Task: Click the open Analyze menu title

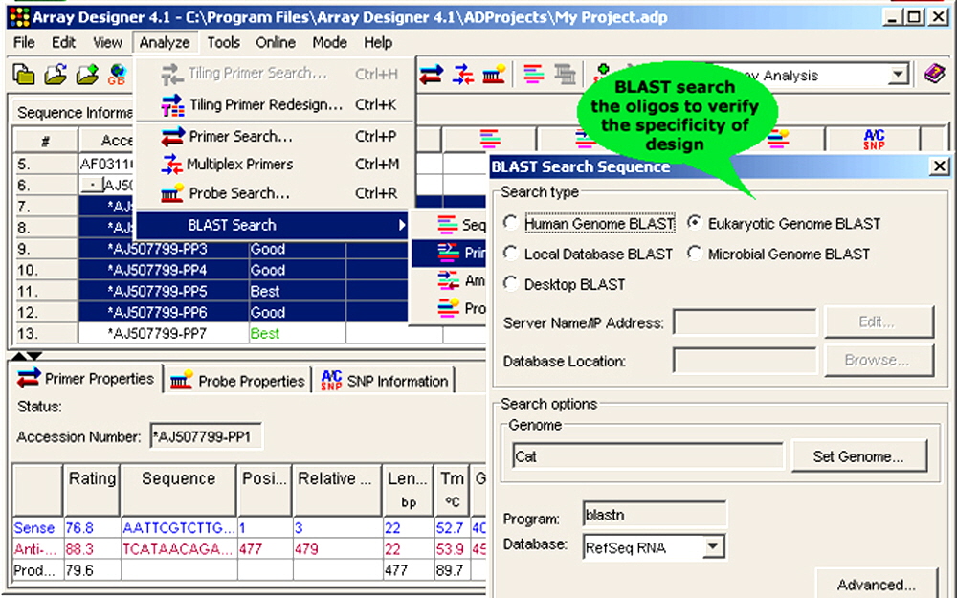Action: point(165,43)
